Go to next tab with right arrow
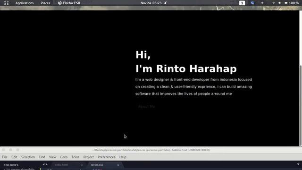The height and width of the screenshot is (170, 302). click(47, 164)
